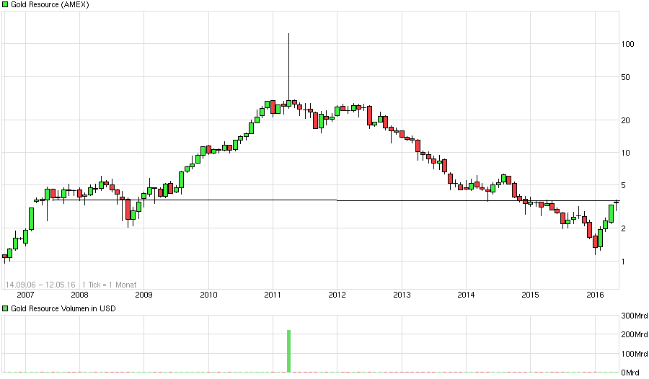Click the 100 price level on the axis
649x379 pixels.
click(x=627, y=44)
